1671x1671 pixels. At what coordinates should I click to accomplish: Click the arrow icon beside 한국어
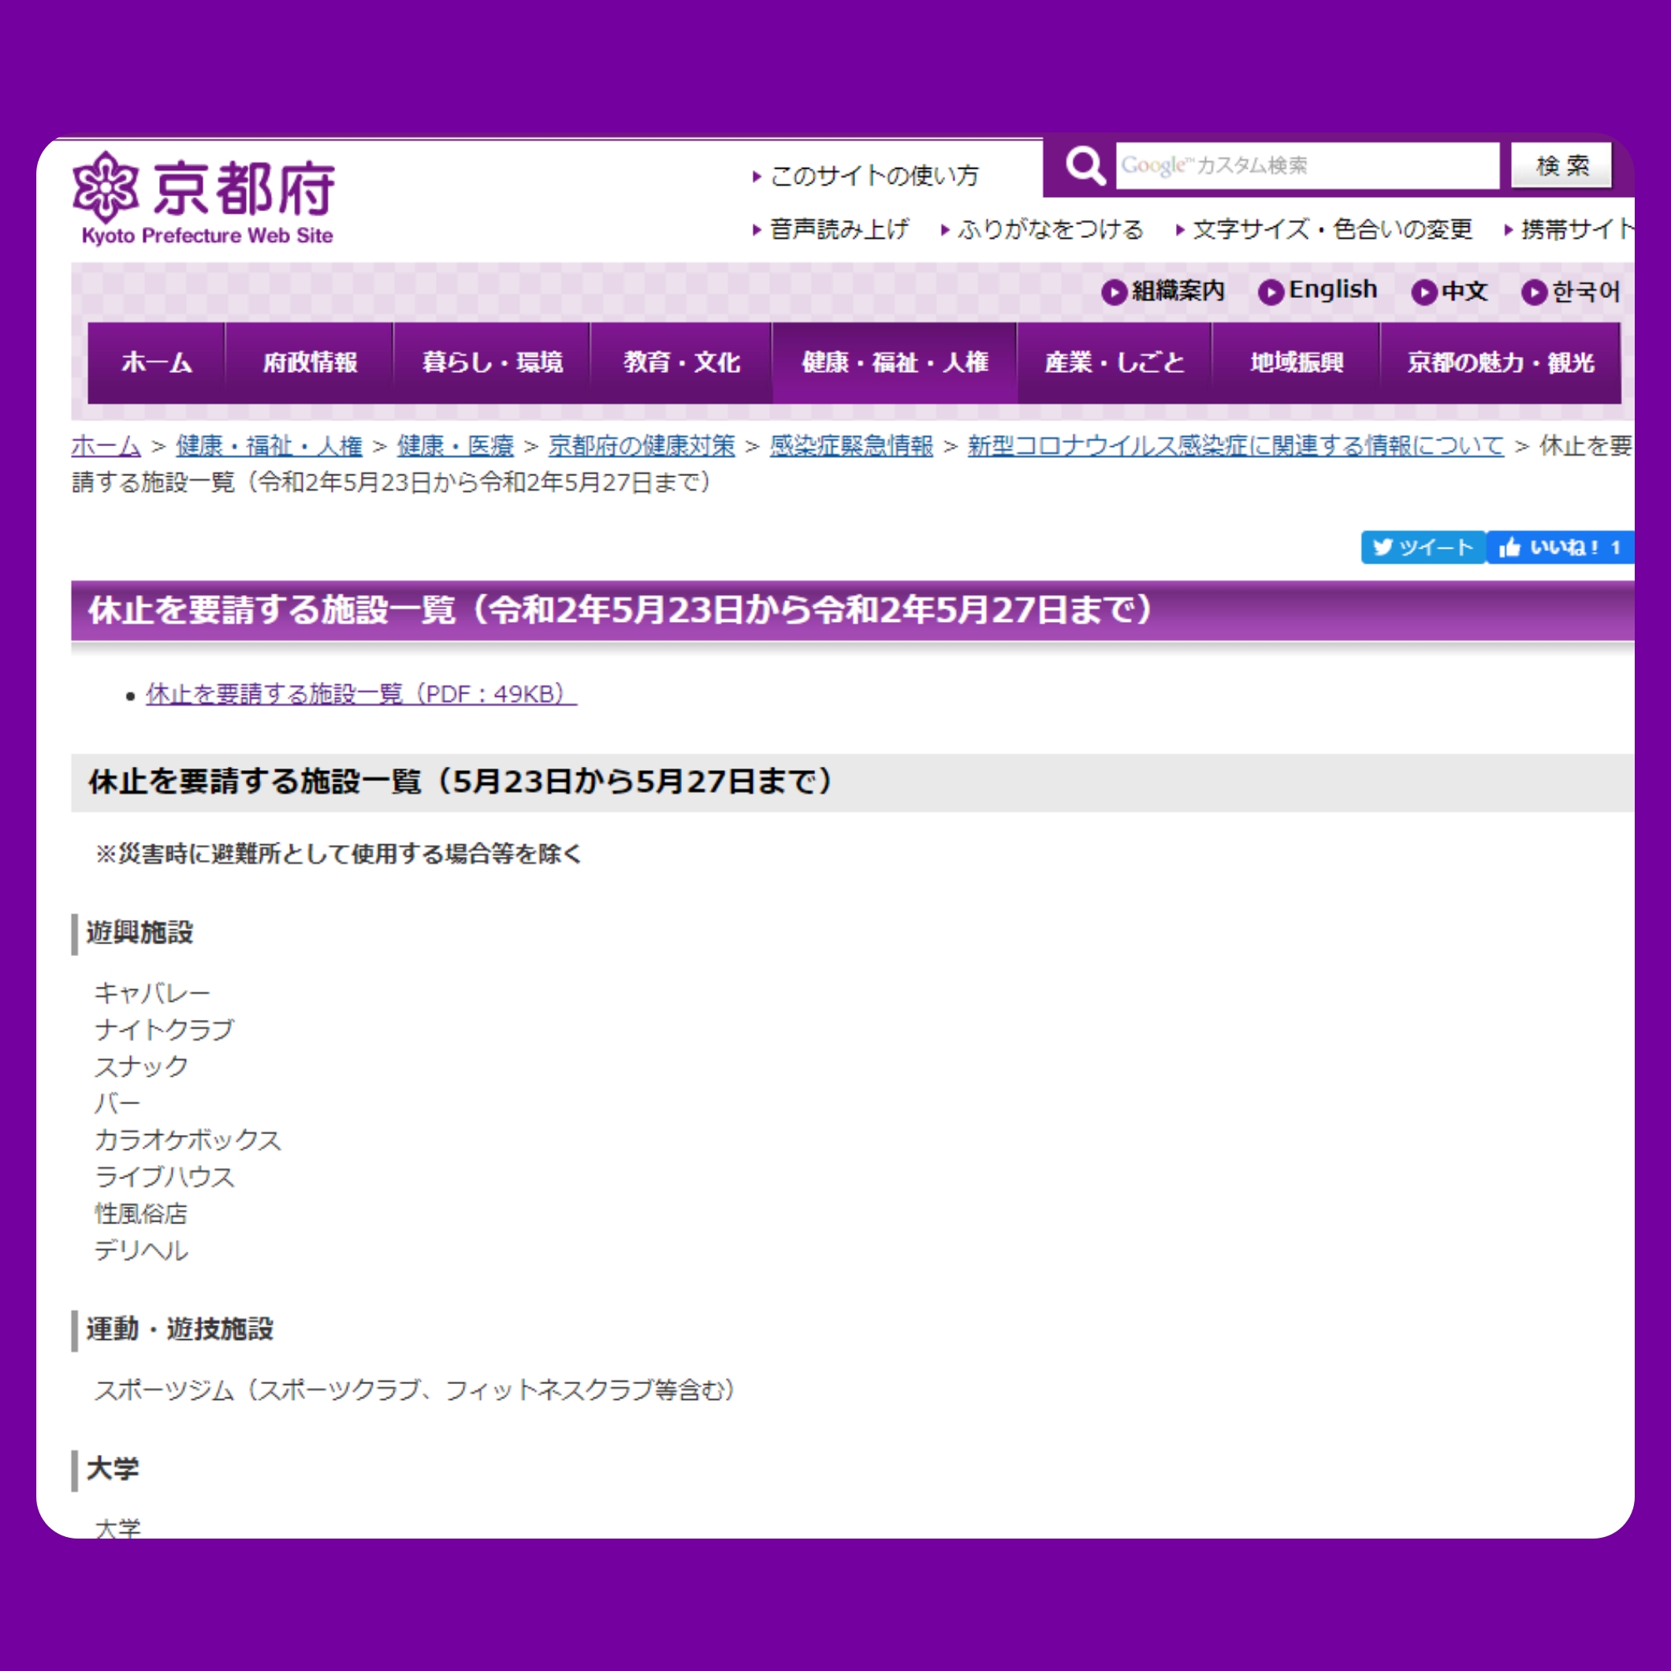click(x=1534, y=292)
